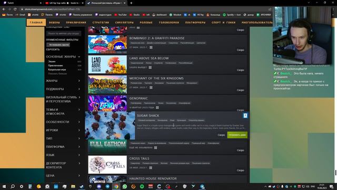Select the ЭКШЕНЫ tab

(x=54, y=22)
